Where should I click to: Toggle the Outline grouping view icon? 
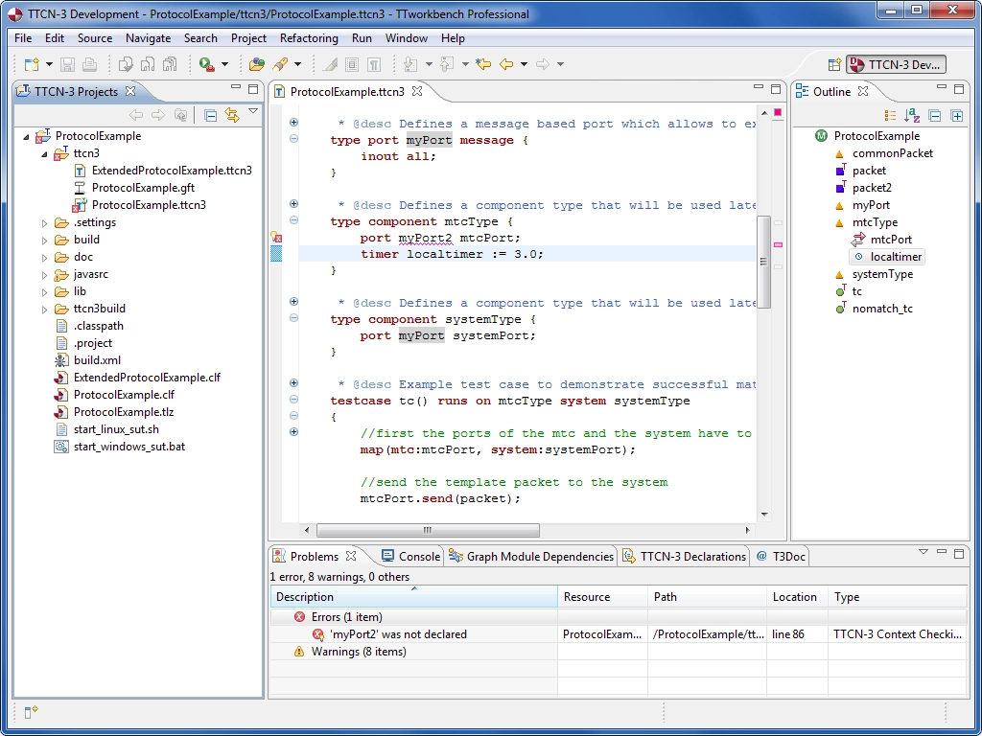(x=890, y=115)
